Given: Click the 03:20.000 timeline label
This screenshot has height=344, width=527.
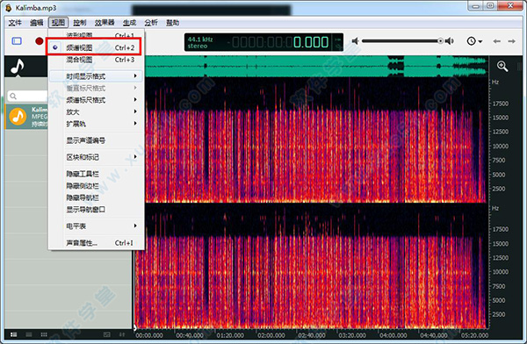Looking at the screenshot, I should click(352, 335).
